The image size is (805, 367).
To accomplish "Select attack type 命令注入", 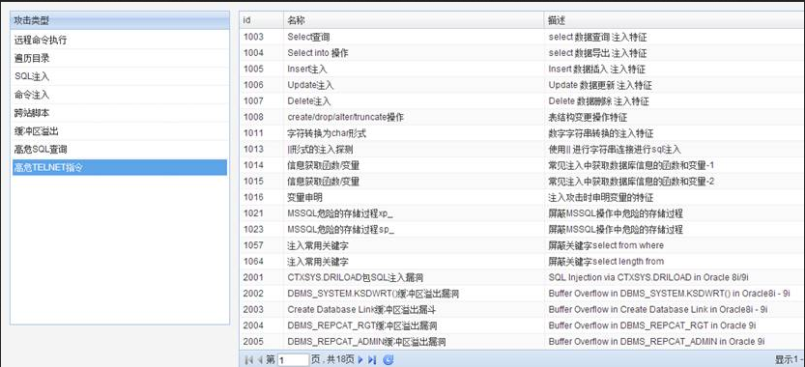I will 120,95.
